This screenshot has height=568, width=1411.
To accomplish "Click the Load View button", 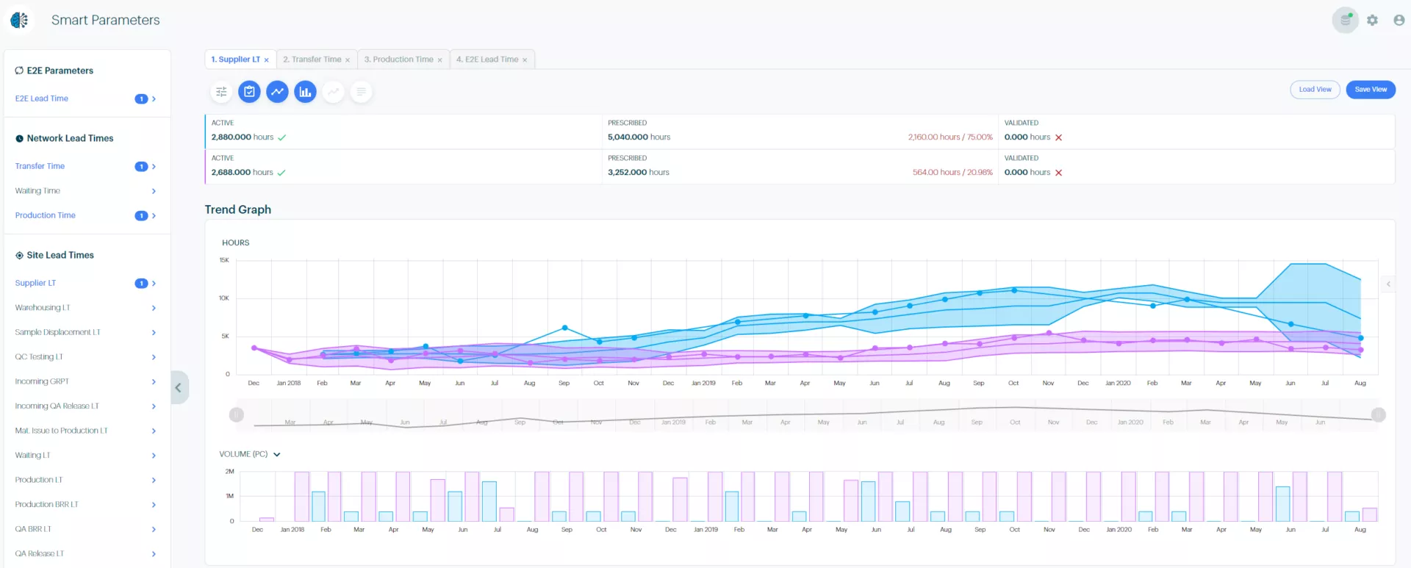I will pos(1315,90).
